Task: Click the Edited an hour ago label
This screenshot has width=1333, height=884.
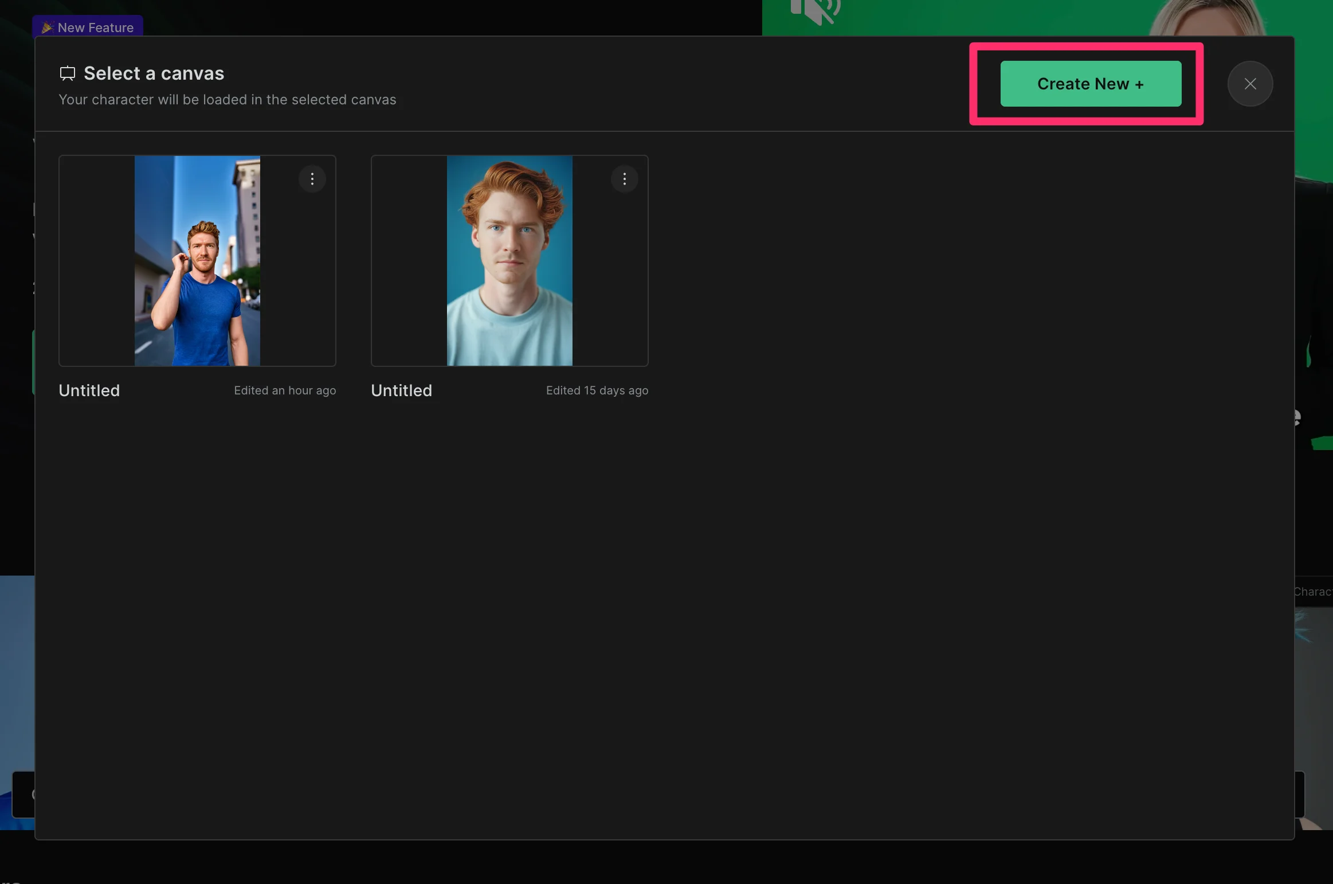Action: [x=285, y=390]
